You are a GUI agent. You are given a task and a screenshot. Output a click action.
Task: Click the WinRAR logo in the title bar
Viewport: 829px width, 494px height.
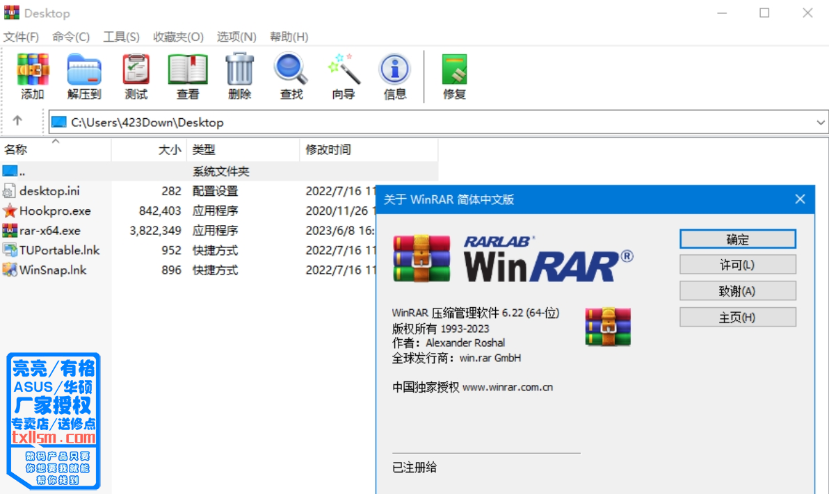coord(12,13)
